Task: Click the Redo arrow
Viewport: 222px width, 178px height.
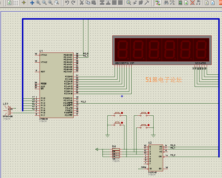Action: pyautogui.click(x=73, y=3)
